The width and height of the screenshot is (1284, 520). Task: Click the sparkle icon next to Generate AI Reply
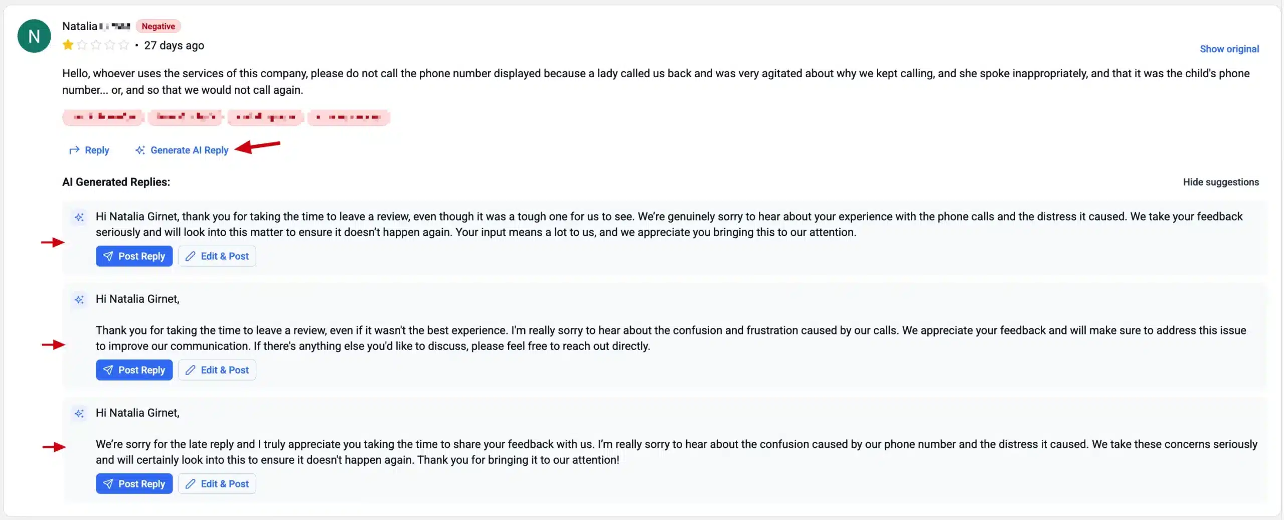[140, 150]
